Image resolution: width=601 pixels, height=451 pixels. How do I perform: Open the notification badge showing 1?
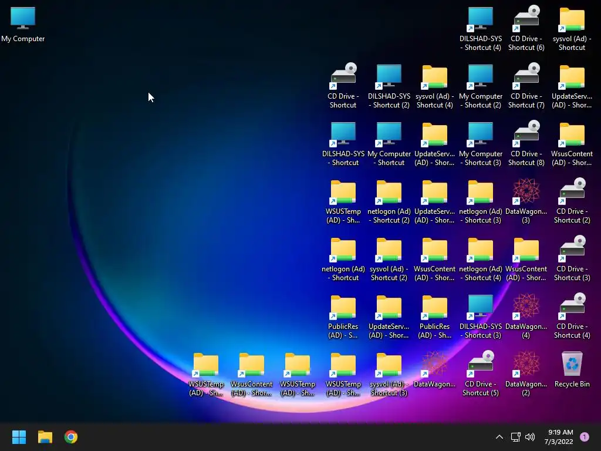point(584,437)
